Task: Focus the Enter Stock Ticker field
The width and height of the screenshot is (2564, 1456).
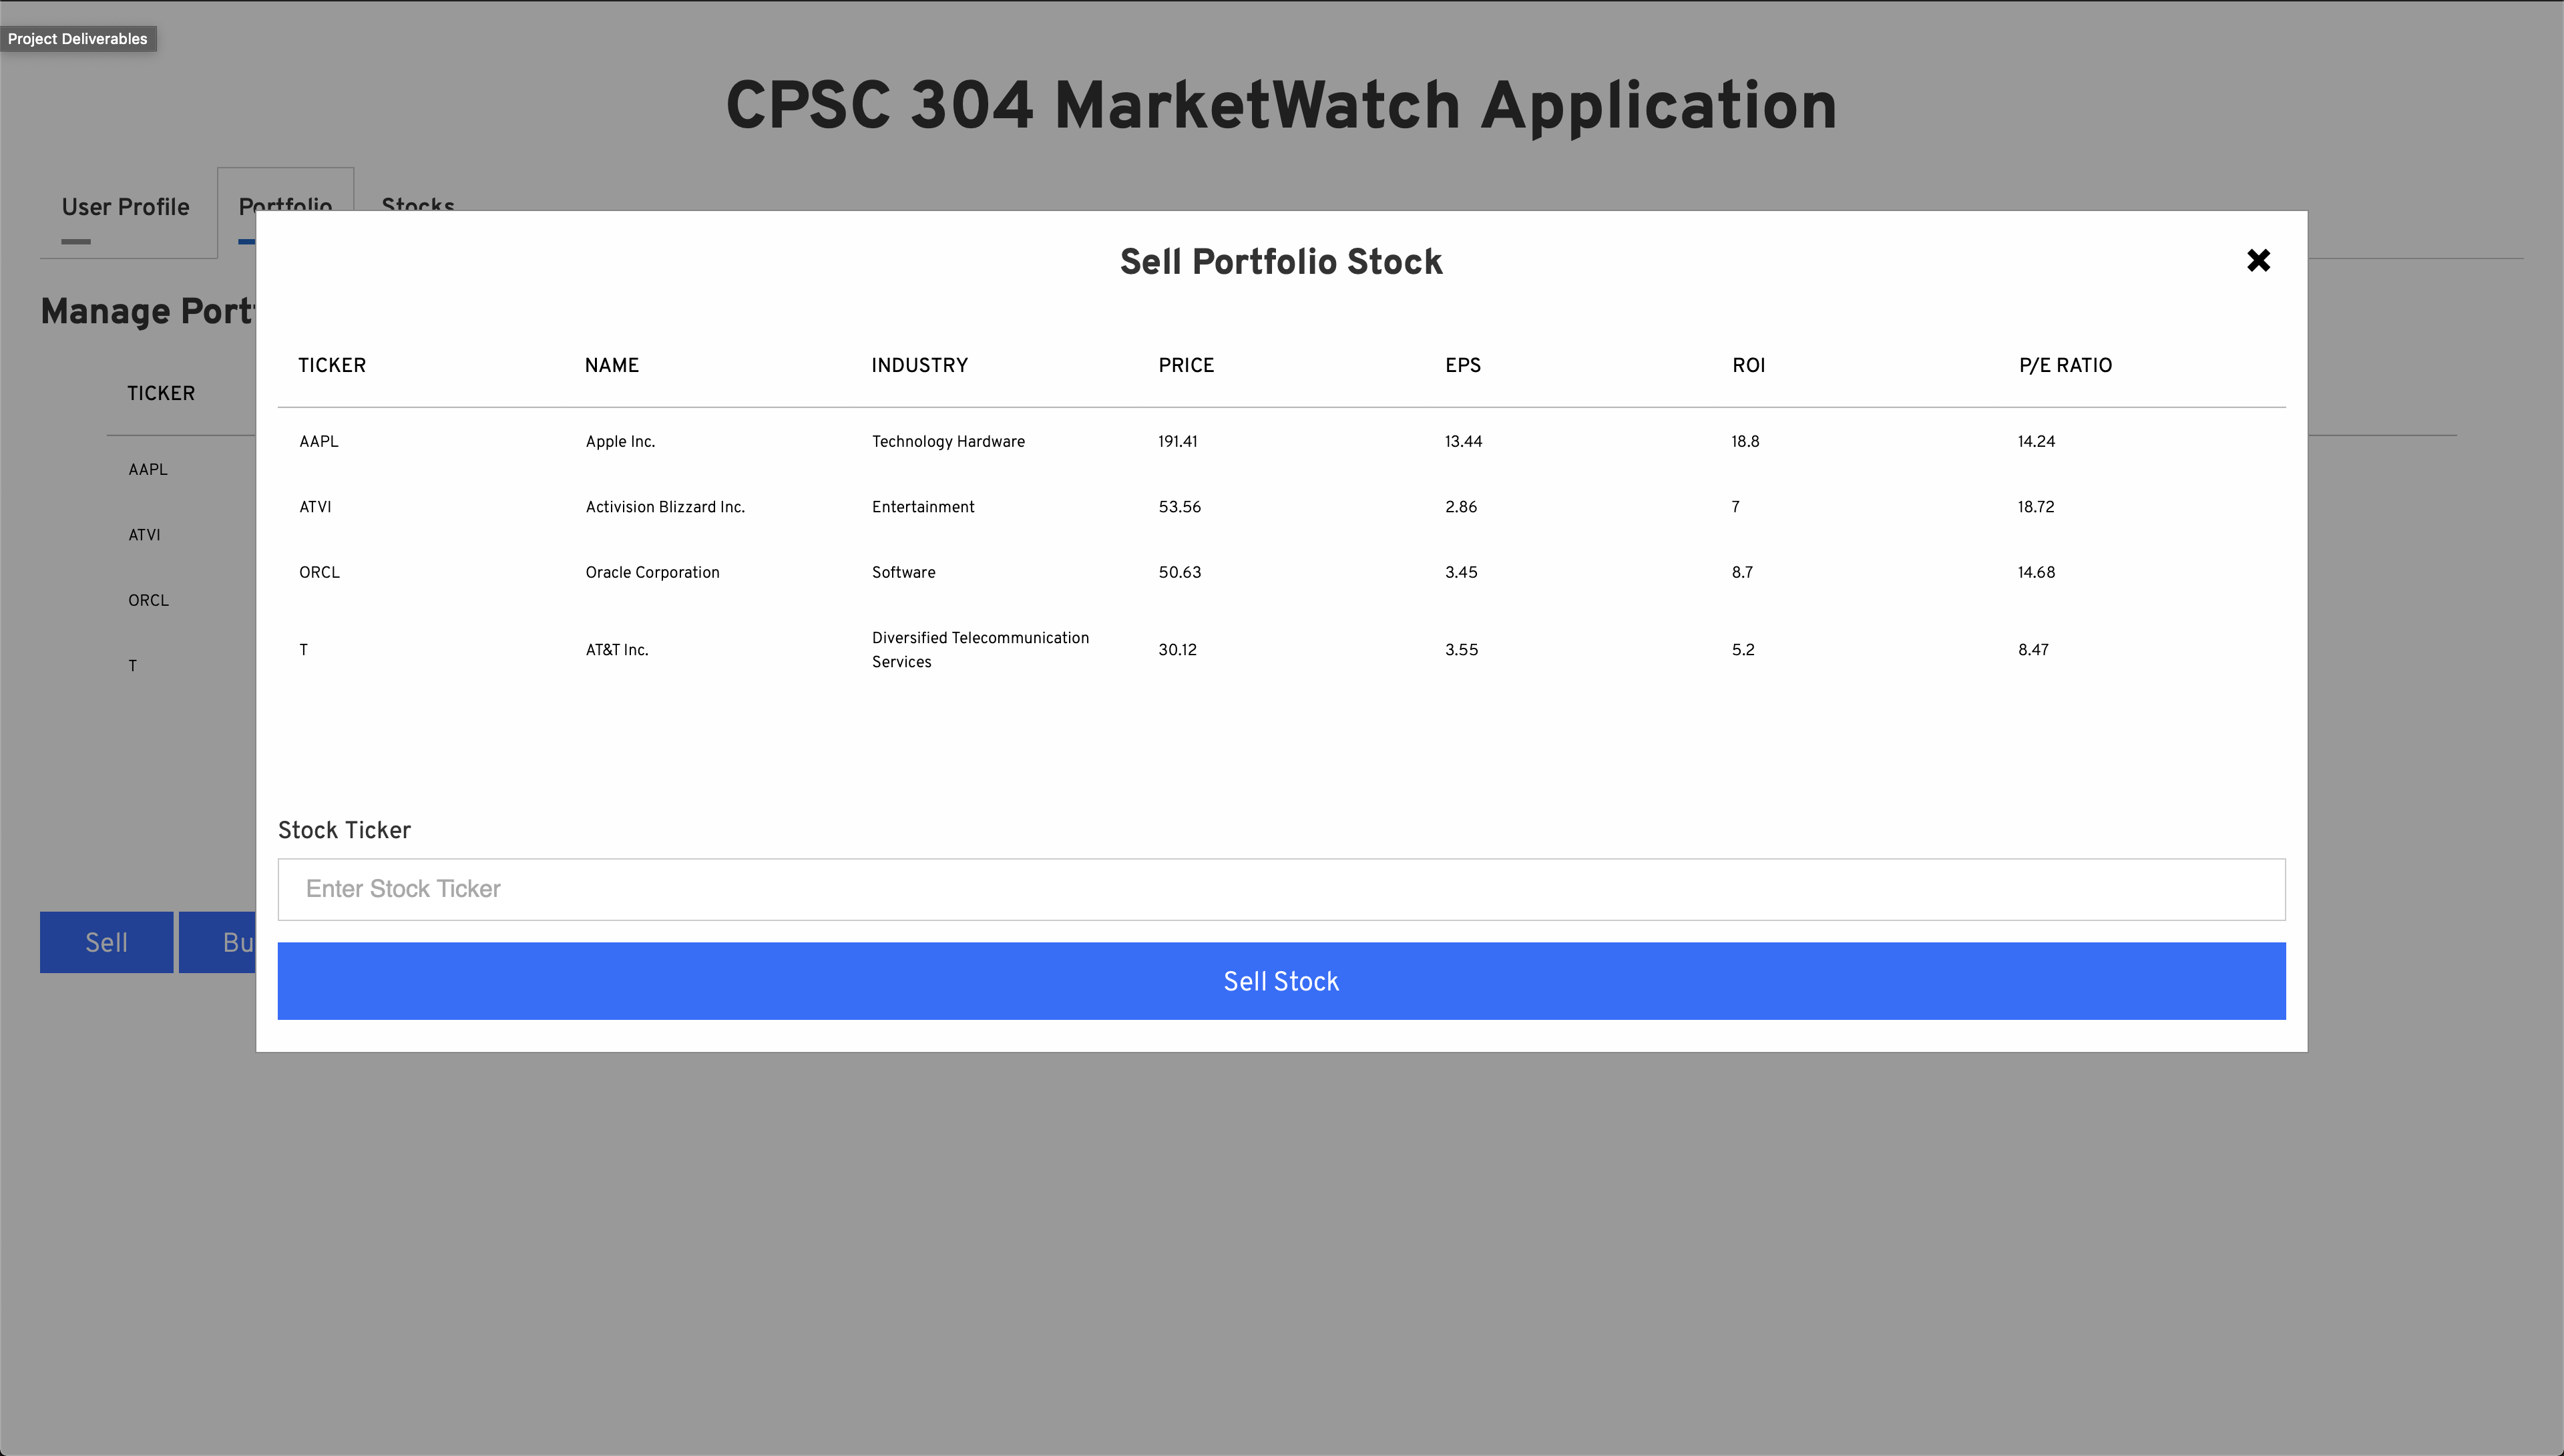Action: pos(1281,889)
